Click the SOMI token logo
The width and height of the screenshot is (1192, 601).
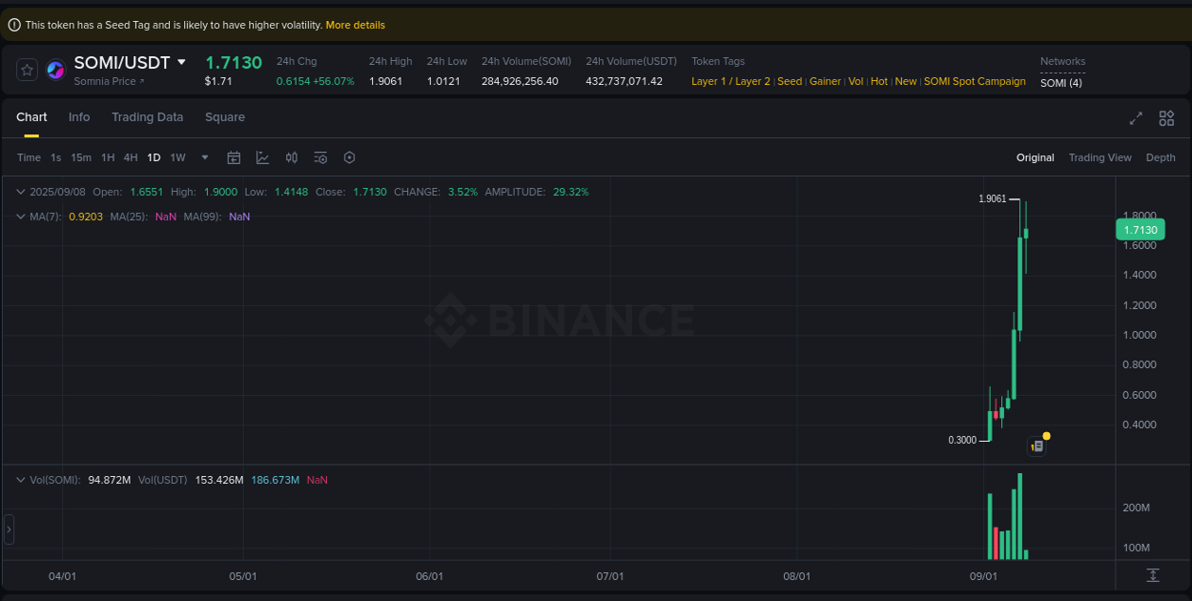coord(54,70)
